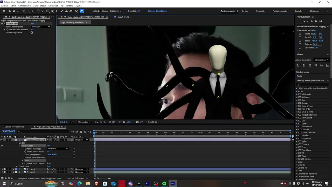Switch to the Formación workspace
Image resolution: width=332 pixels, height=187 pixels.
click(x=260, y=11)
